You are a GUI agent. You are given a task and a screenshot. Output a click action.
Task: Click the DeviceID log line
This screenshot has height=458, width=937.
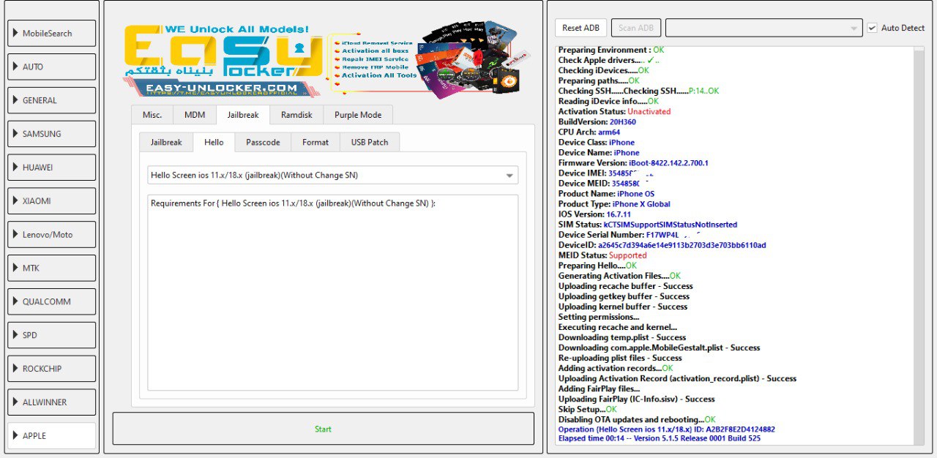tap(662, 245)
